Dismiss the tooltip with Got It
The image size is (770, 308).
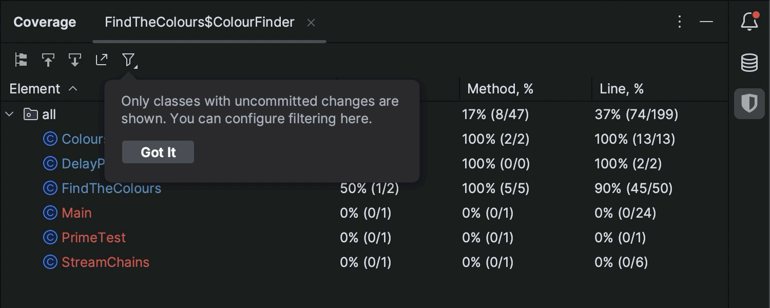158,152
